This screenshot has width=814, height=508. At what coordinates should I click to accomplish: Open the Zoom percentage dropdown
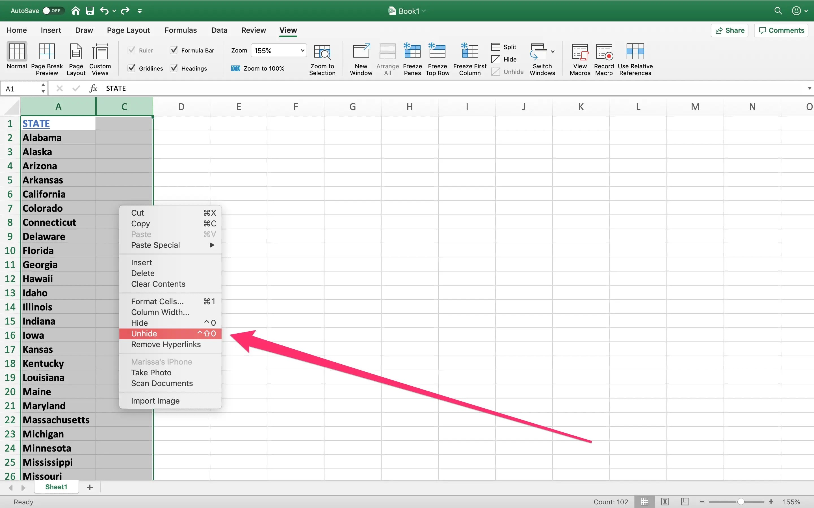[x=301, y=51]
